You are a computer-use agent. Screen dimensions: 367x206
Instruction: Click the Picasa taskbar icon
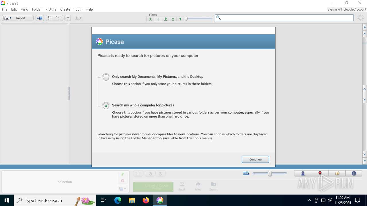(160, 200)
